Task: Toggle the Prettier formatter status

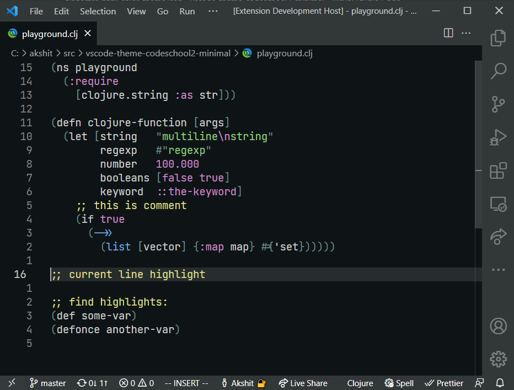Action: [444, 383]
